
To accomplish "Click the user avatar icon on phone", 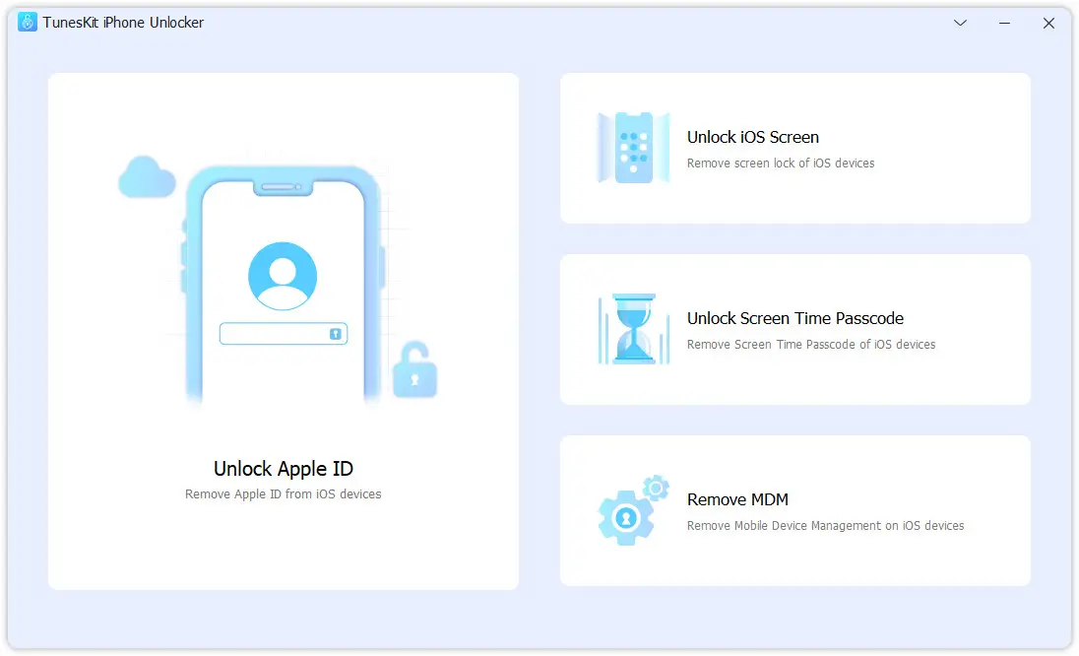I will [x=283, y=276].
